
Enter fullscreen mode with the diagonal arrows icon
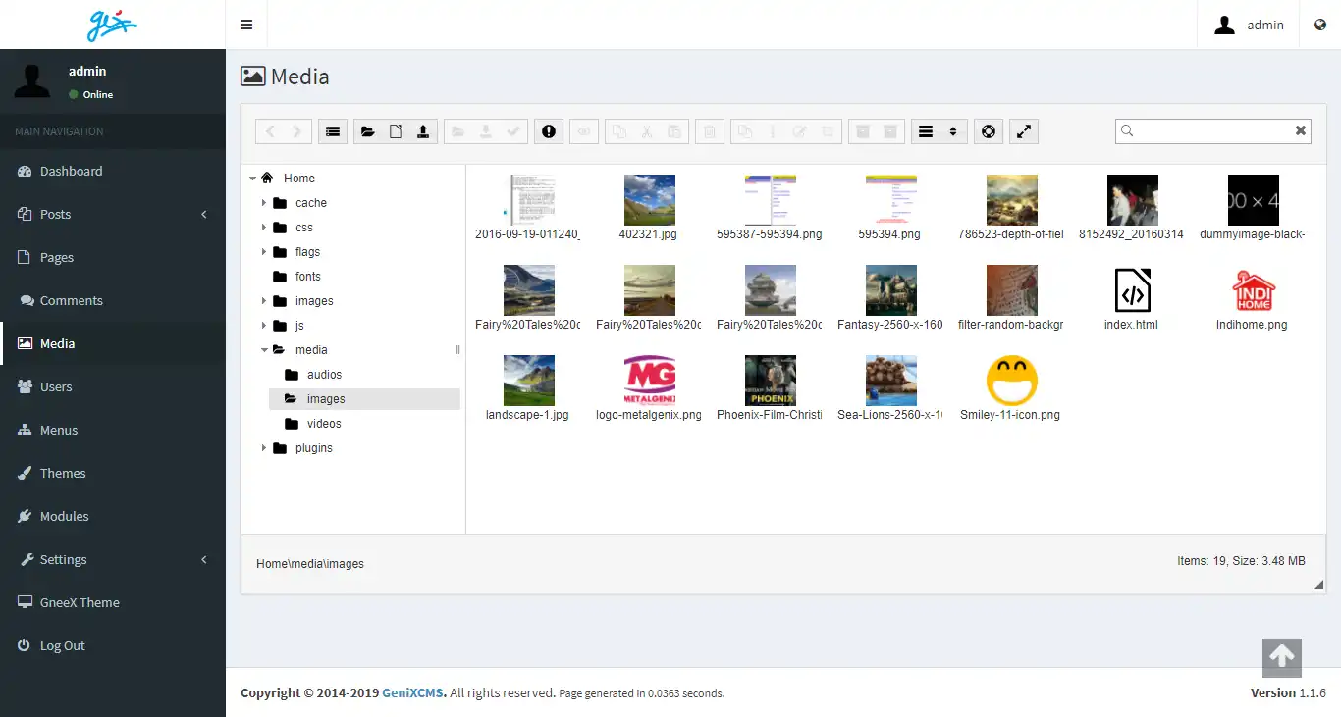(1024, 131)
